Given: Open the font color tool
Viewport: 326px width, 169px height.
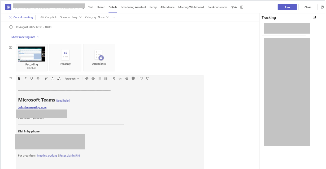Looking at the screenshot, I should pos(53,79).
